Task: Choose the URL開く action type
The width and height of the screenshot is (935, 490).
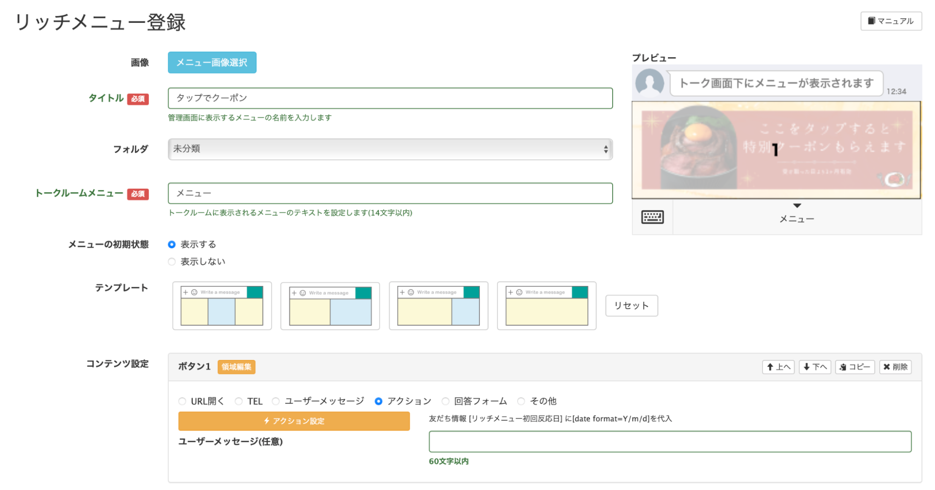Action: (182, 401)
